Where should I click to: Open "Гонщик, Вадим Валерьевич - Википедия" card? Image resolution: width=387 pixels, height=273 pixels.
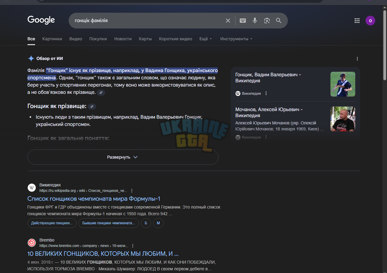coord(268,78)
